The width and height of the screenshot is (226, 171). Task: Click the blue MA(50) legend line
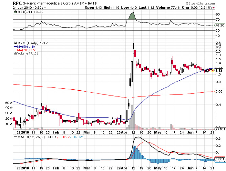tap(15, 47)
